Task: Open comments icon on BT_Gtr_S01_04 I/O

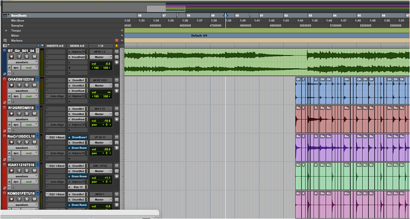Action: [x=117, y=57]
